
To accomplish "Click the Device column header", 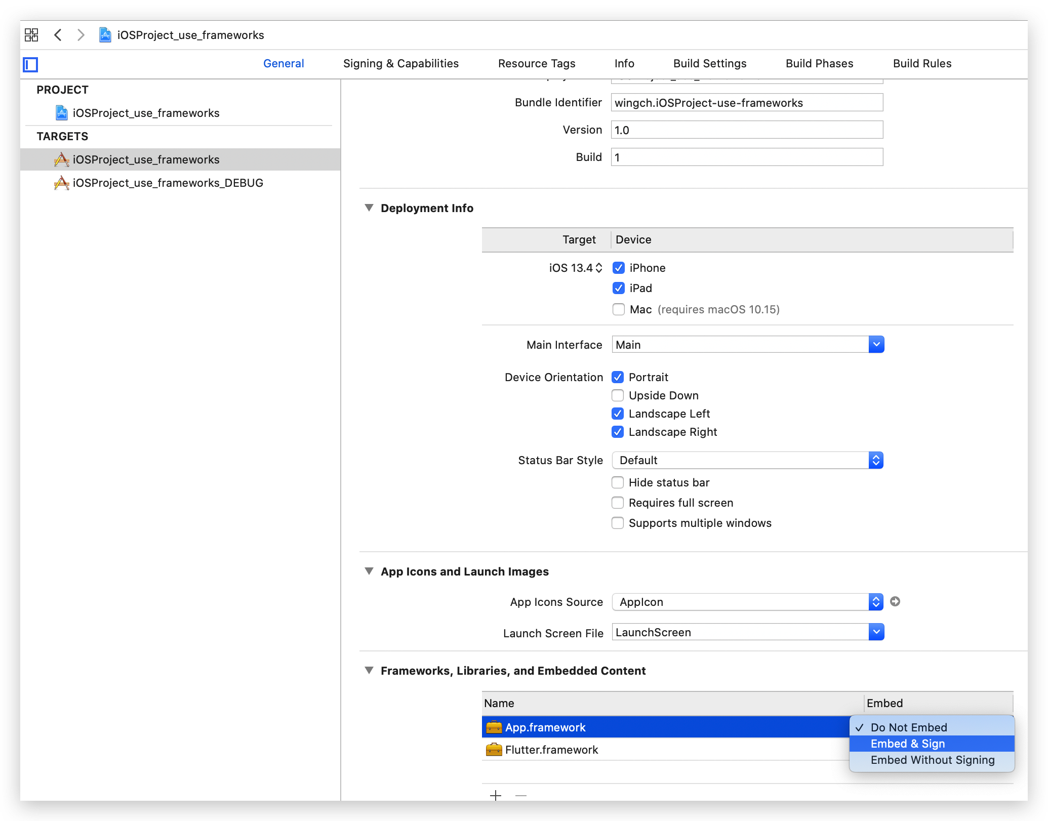I will click(812, 239).
